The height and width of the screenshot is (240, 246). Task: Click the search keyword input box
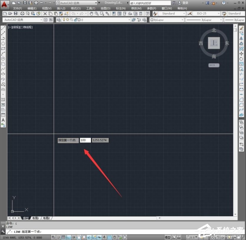click(150, 3)
